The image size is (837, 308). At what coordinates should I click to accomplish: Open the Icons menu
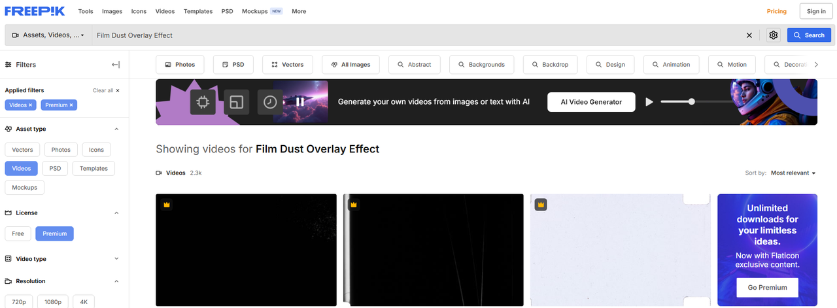click(139, 11)
